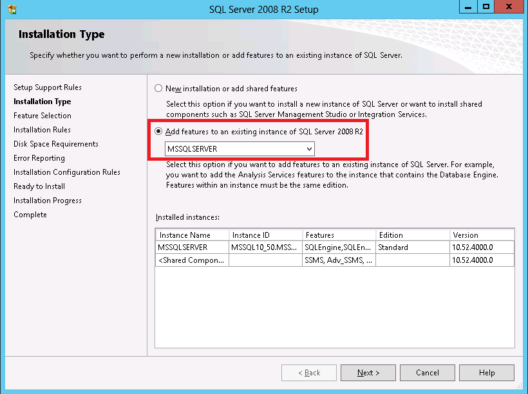Click the Cancel button

(428, 373)
